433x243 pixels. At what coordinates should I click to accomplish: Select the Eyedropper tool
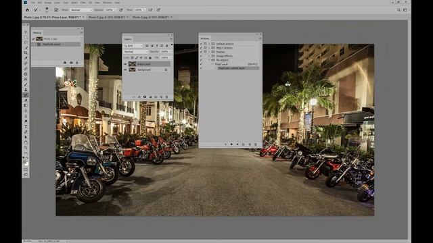click(26, 58)
